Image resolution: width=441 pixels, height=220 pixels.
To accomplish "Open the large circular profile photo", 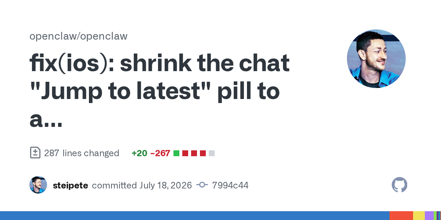I will pyautogui.click(x=376, y=59).
